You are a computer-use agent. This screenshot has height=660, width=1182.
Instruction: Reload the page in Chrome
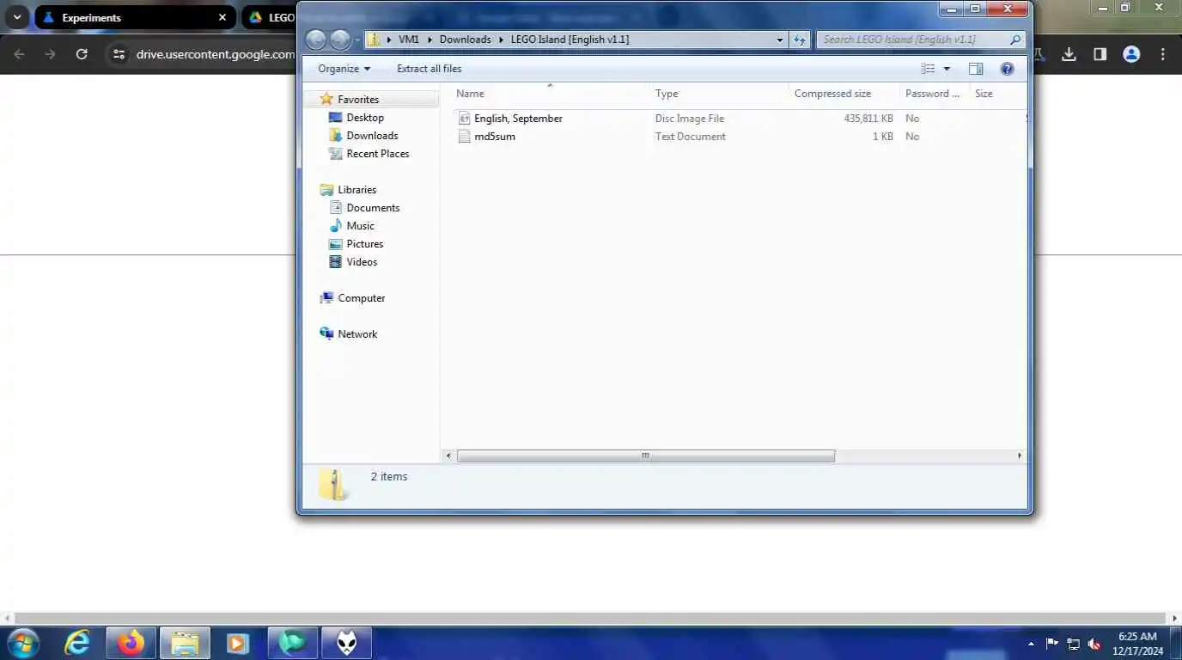pos(82,54)
